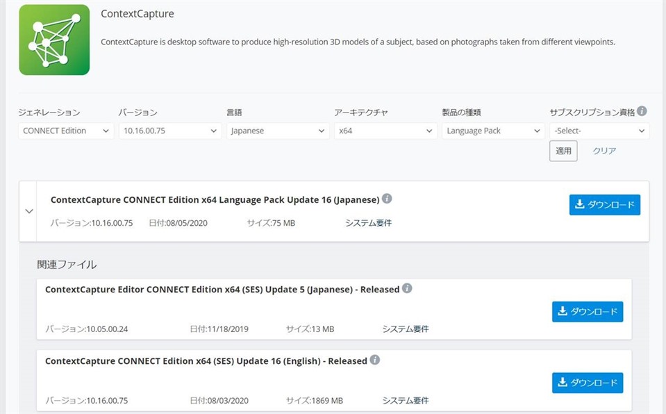Click the info icon next to サブスクリプション資格
This screenshot has height=414, width=666.
(x=640, y=110)
